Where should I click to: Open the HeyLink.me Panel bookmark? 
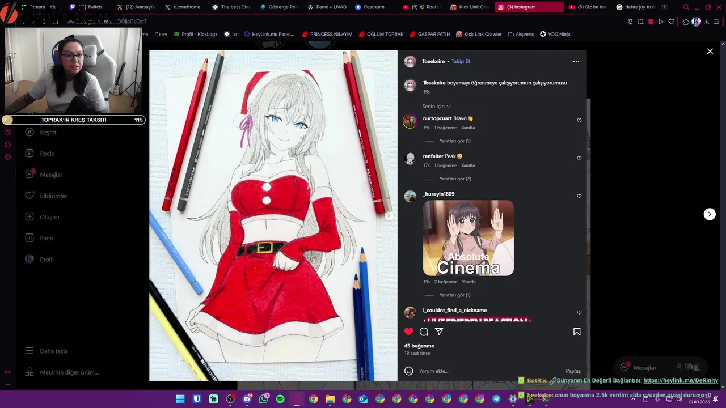pyautogui.click(x=269, y=34)
